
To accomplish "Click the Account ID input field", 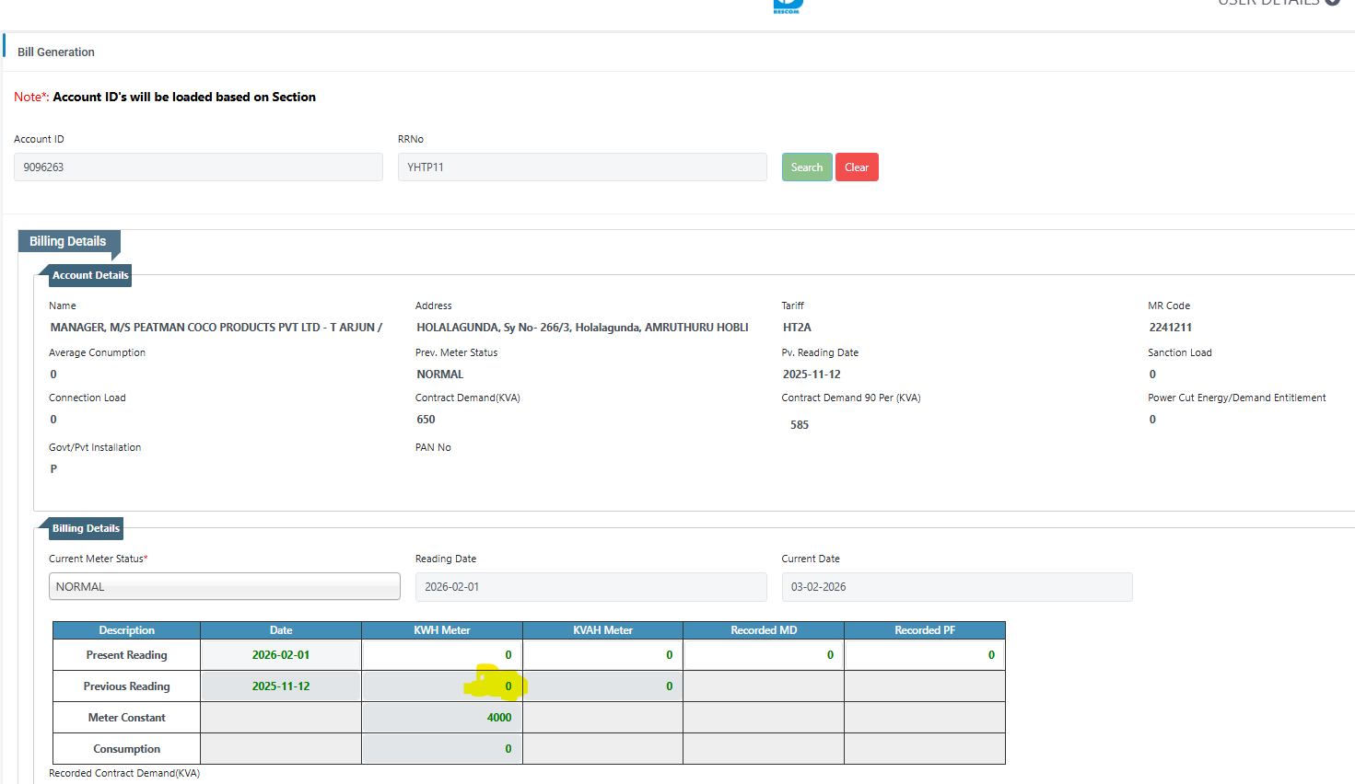I will click(x=198, y=167).
